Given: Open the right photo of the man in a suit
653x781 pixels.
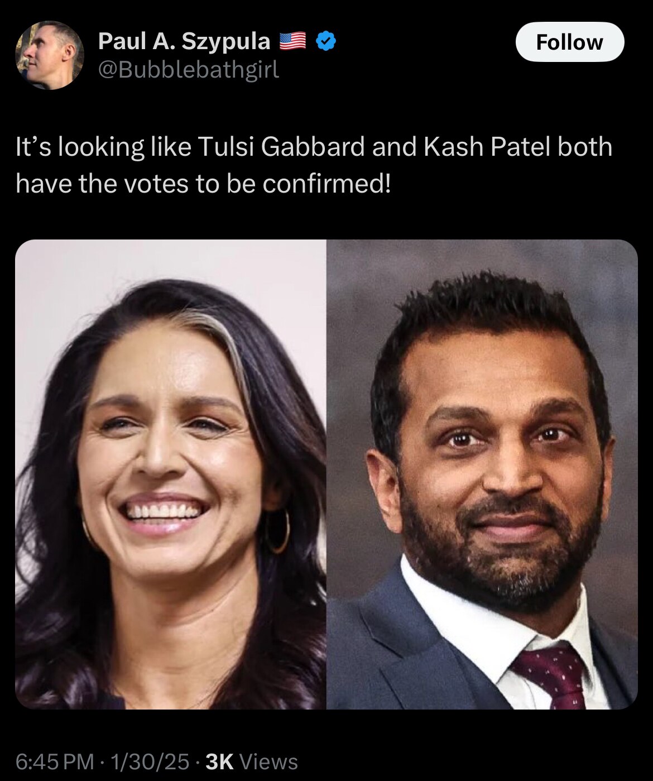Looking at the screenshot, I should [x=482, y=475].
